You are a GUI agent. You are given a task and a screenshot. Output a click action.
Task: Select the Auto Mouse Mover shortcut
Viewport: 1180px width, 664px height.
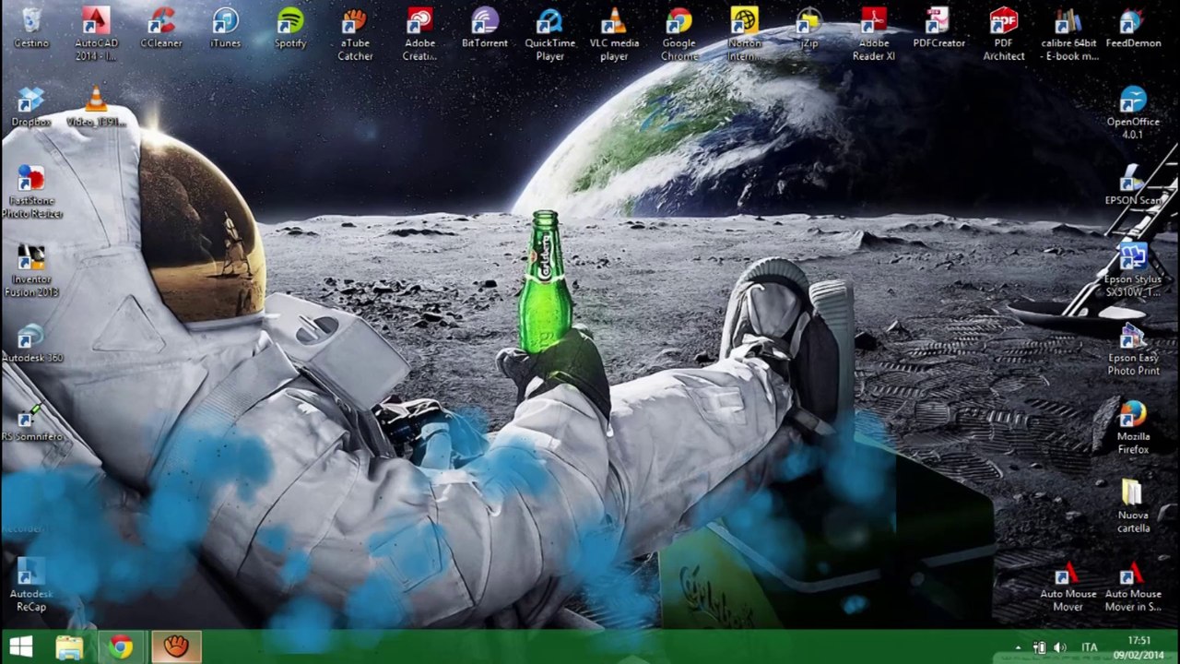(1068, 585)
